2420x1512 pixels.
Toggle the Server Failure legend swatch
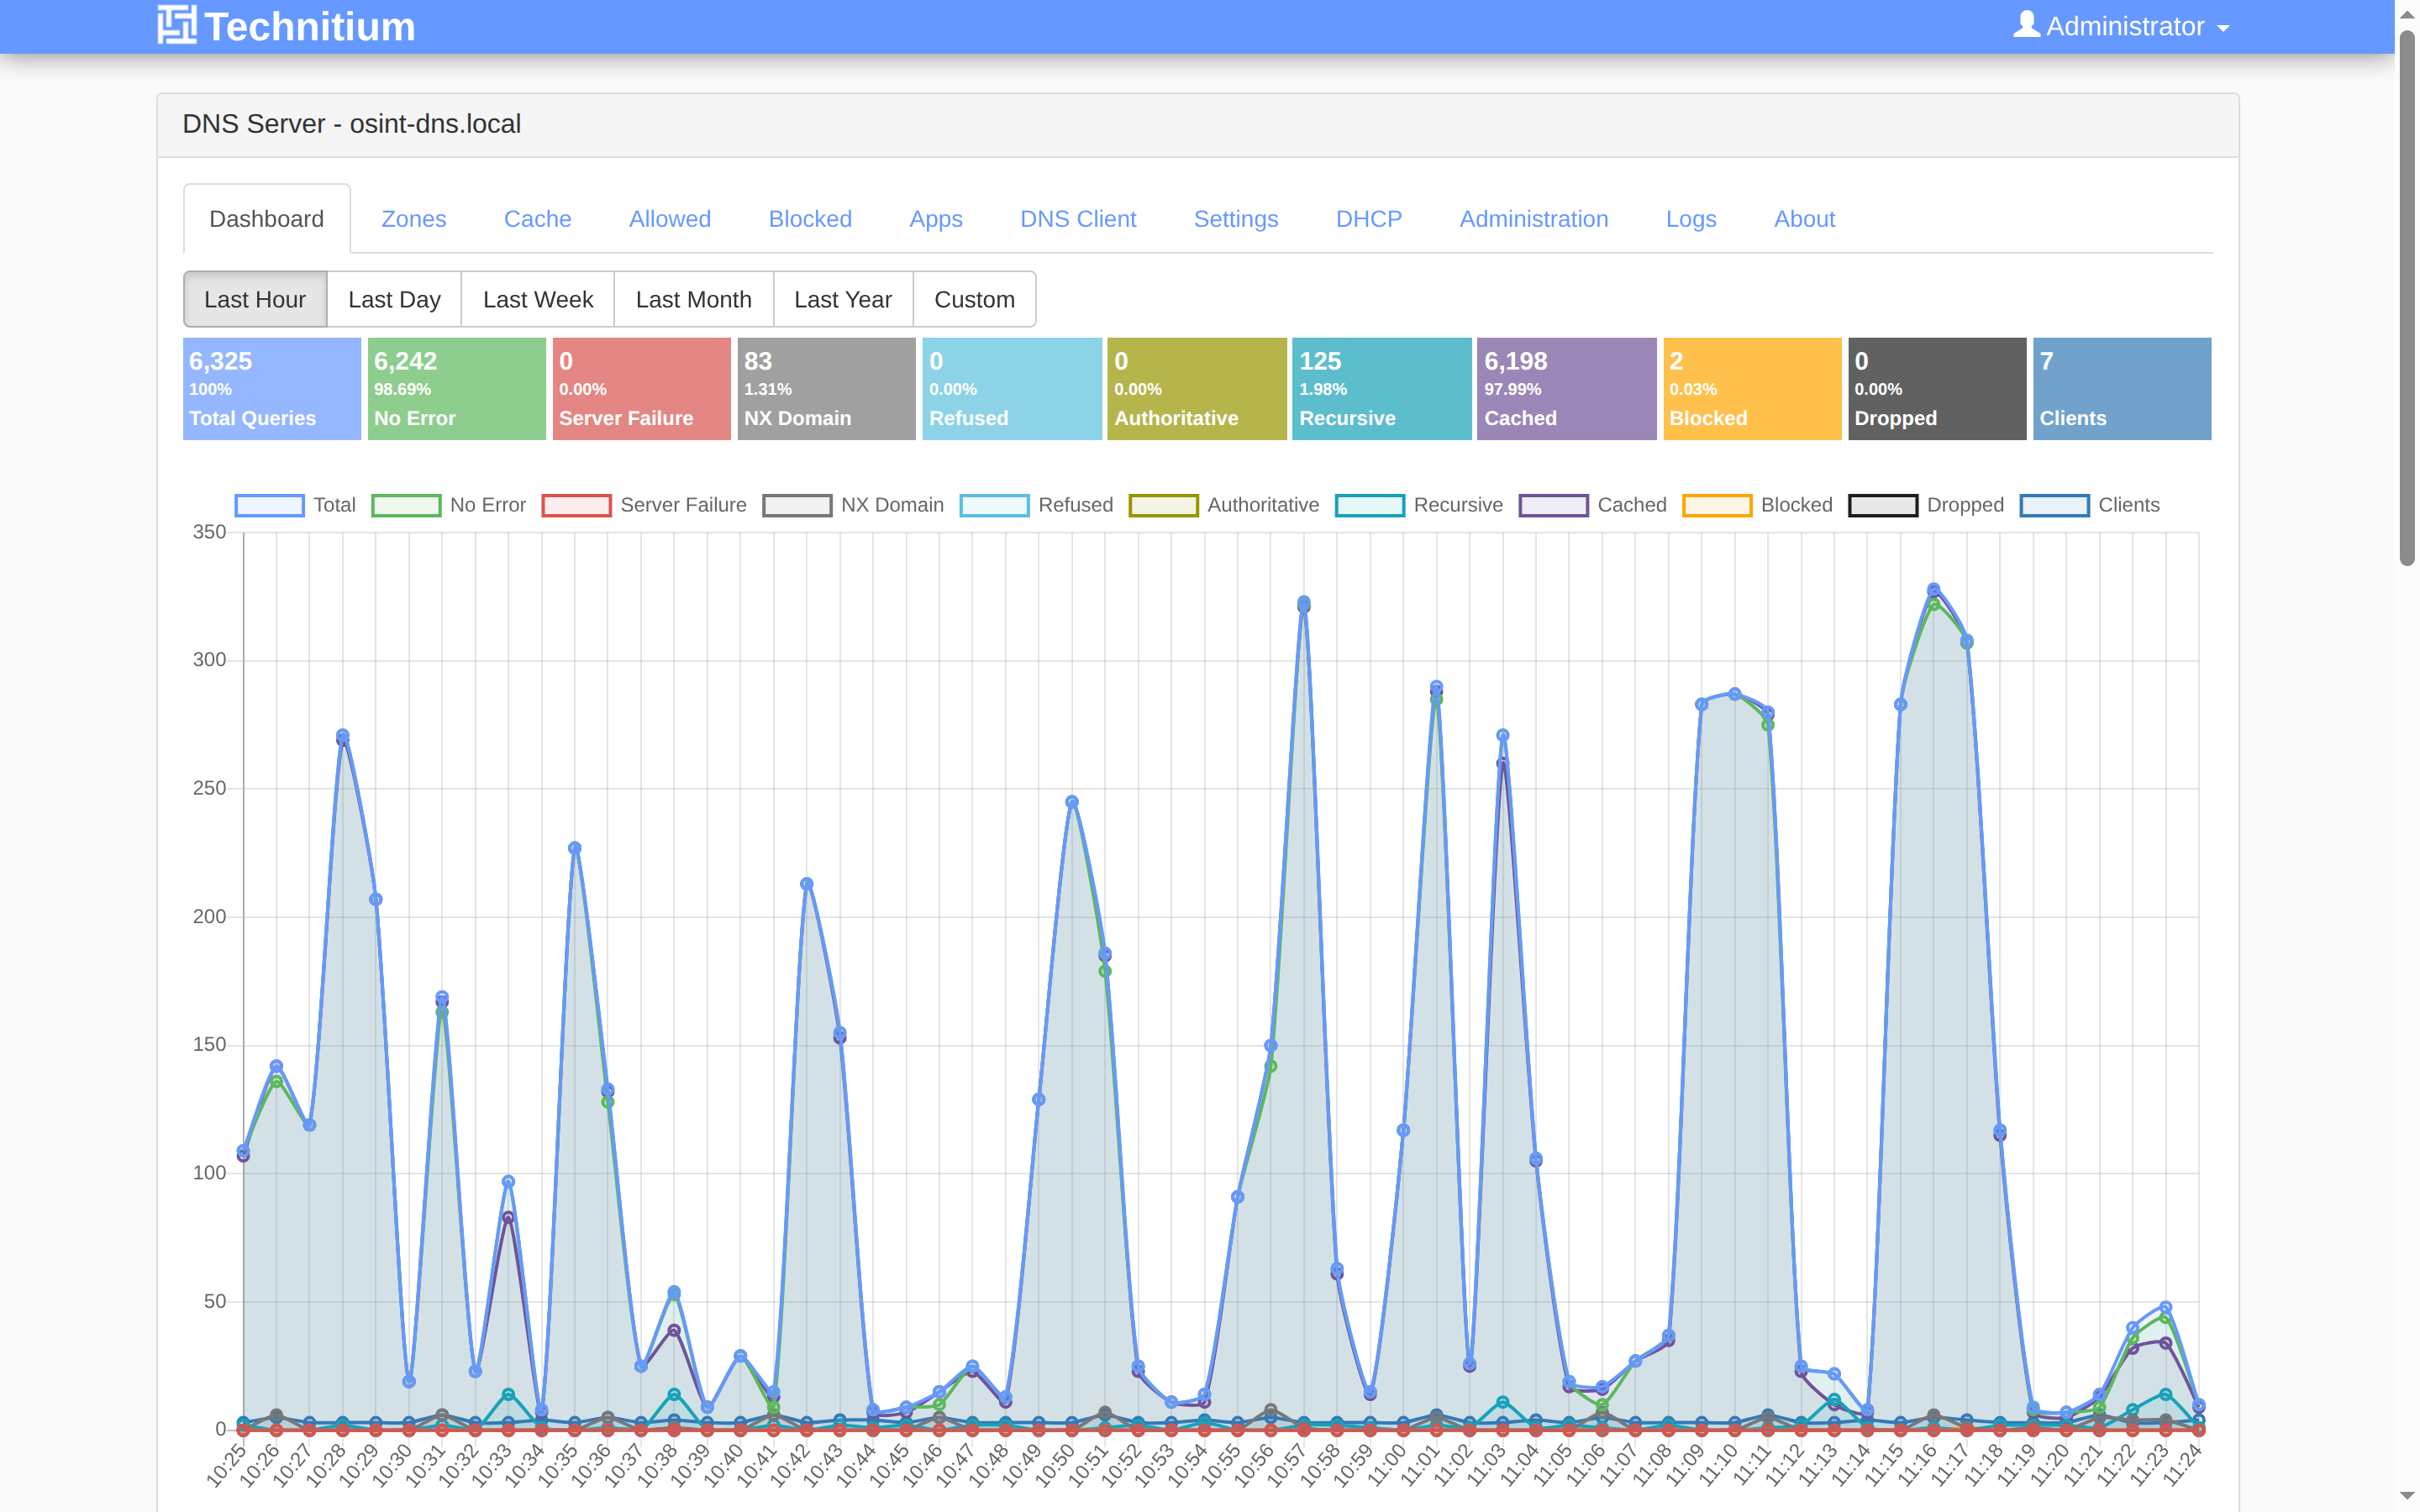(x=576, y=506)
